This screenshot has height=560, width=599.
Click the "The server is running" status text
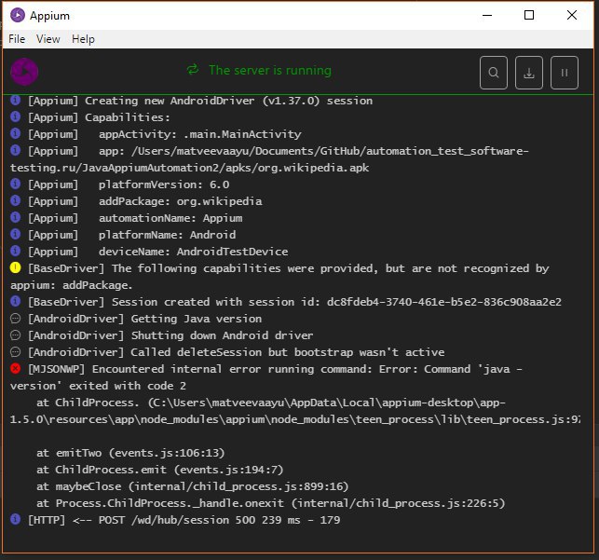pos(270,70)
